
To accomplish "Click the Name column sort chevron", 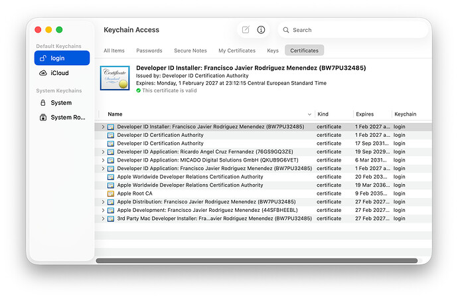I will pyautogui.click(x=309, y=114).
